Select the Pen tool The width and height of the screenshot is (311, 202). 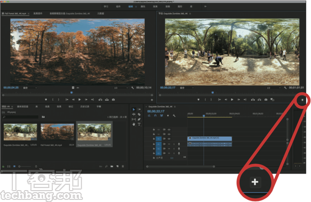tap(139, 119)
